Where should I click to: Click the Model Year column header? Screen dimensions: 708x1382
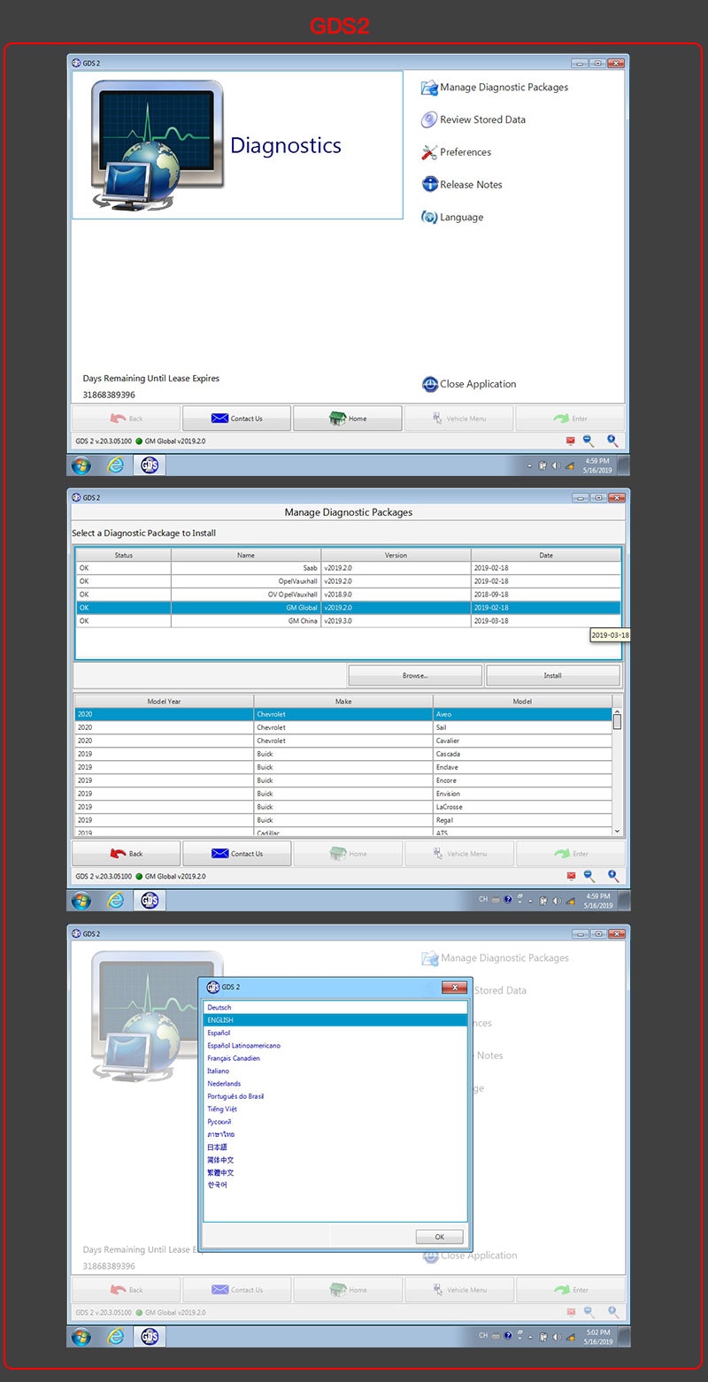[x=164, y=702]
